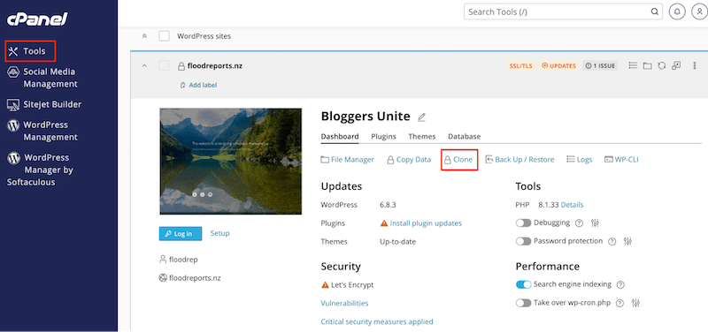This screenshot has height=332, width=708.
Task: Click the SSL/TLS badge
Action: tap(520, 65)
